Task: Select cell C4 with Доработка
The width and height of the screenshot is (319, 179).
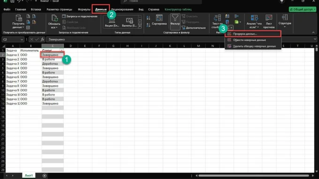Action: pos(53,64)
